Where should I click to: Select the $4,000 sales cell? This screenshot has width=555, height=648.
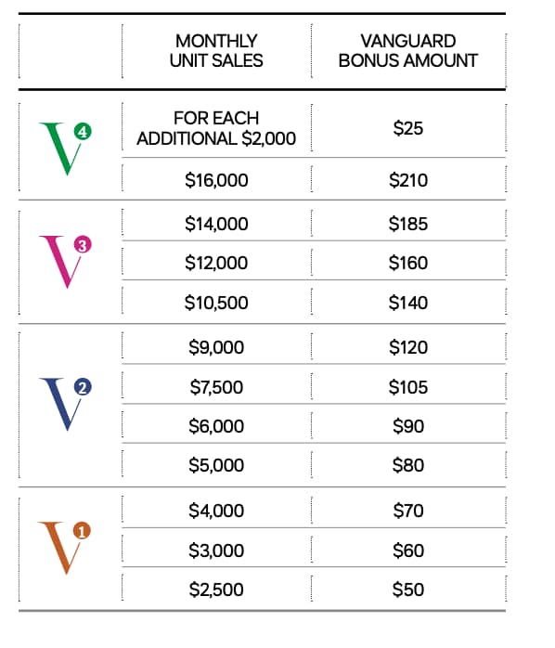pyautogui.click(x=216, y=511)
